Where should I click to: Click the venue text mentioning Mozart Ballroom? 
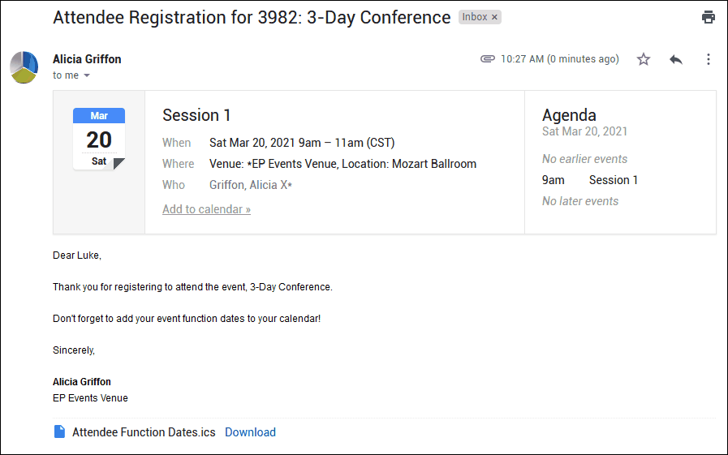[342, 164]
